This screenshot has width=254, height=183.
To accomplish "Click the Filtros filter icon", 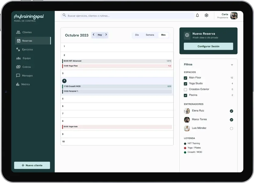I will pos(232,65).
